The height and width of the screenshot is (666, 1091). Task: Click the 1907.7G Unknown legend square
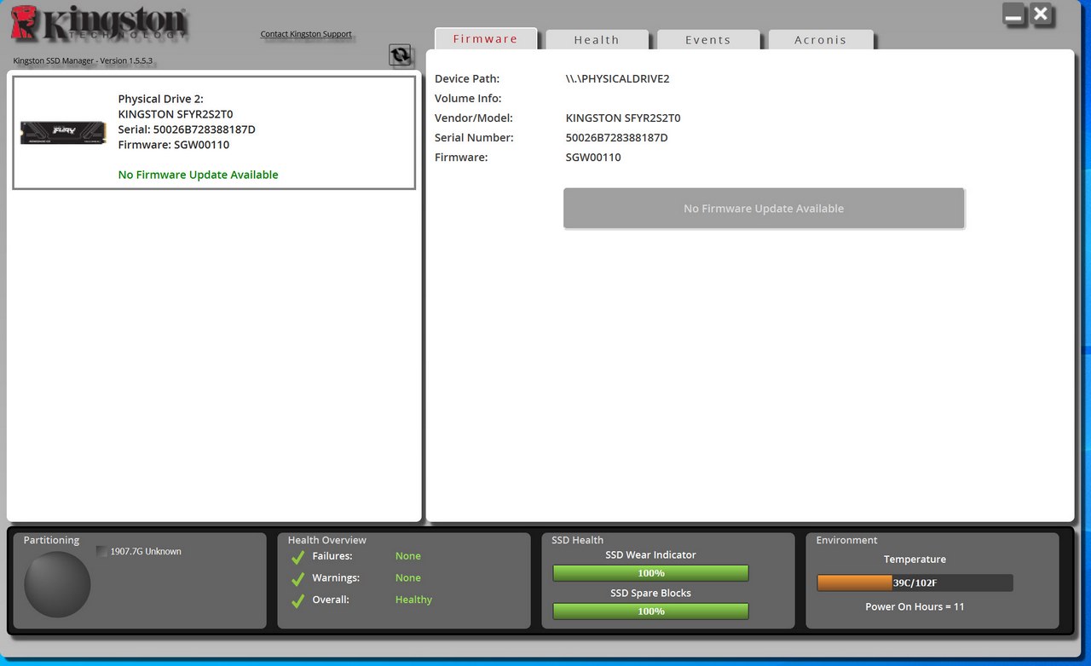point(101,551)
